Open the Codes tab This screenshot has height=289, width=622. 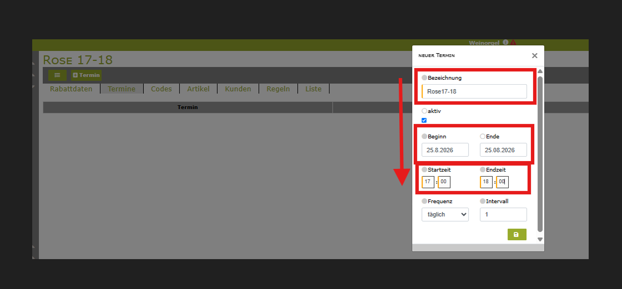[161, 89]
